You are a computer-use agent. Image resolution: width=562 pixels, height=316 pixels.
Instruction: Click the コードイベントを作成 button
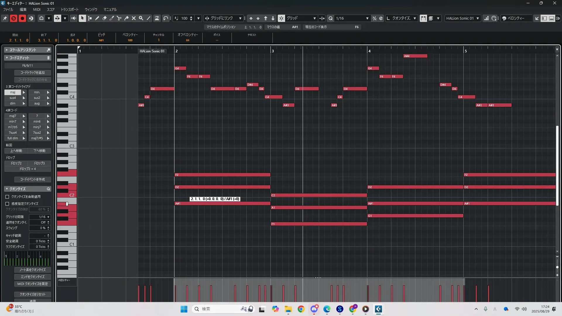click(32, 179)
